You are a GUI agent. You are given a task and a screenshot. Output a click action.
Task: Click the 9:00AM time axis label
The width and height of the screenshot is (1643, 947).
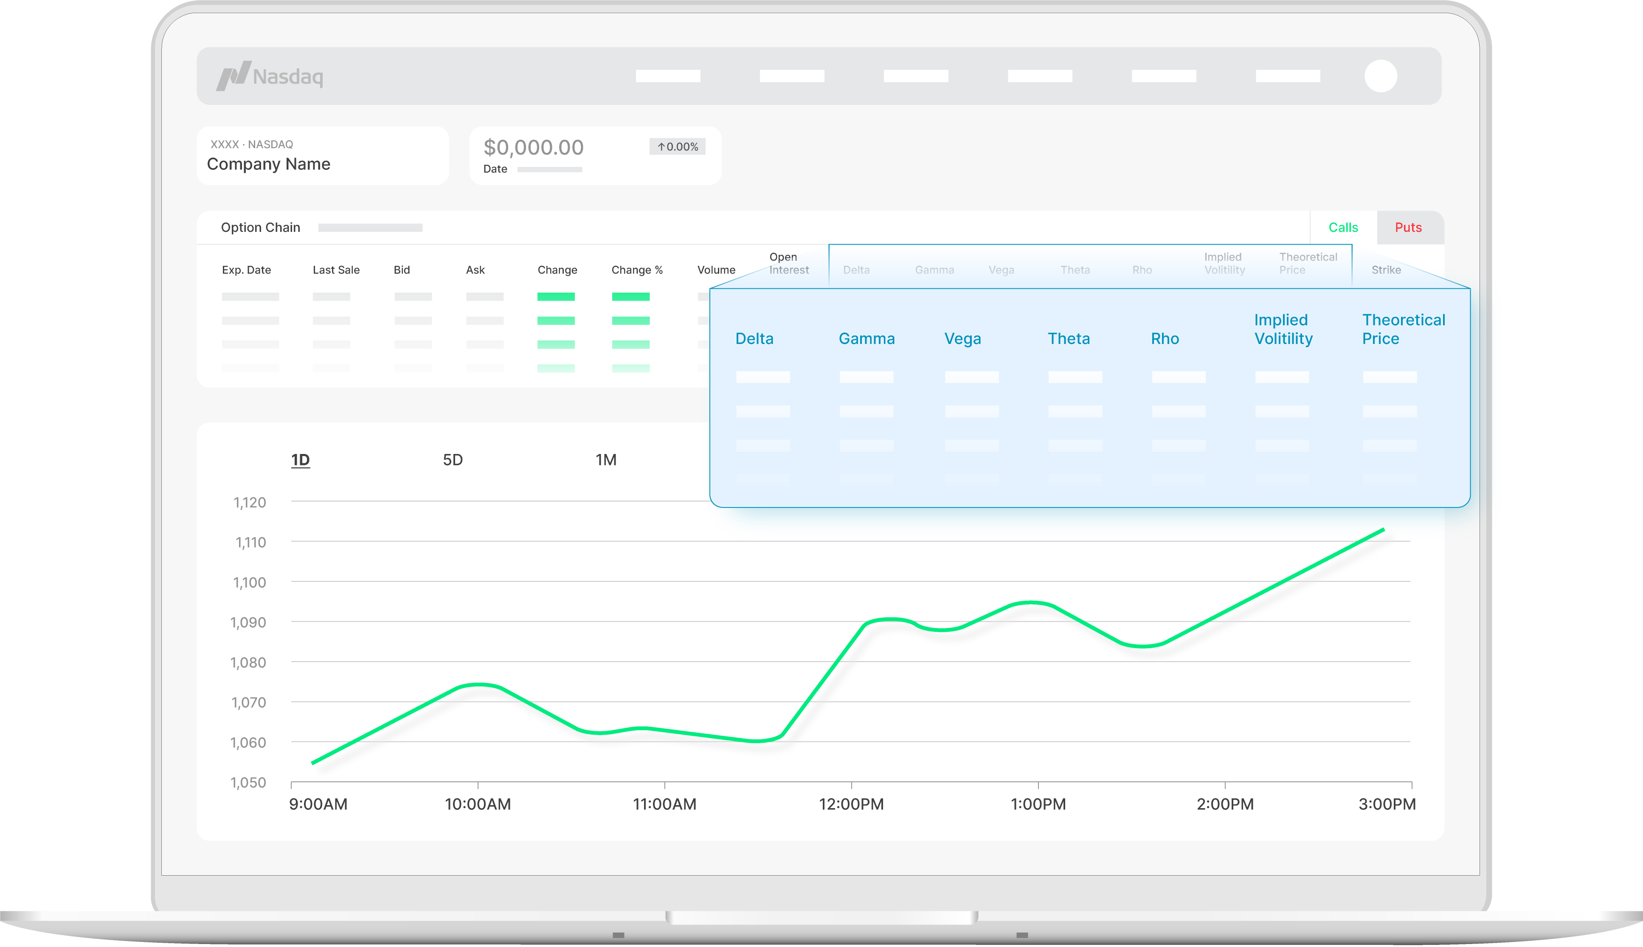[318, 805]
